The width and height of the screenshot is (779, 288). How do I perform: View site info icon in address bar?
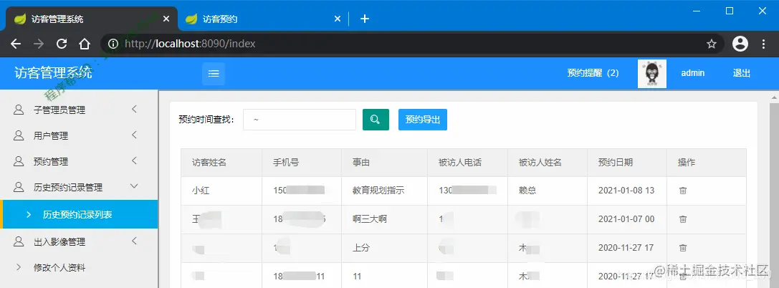coord(113,44)
